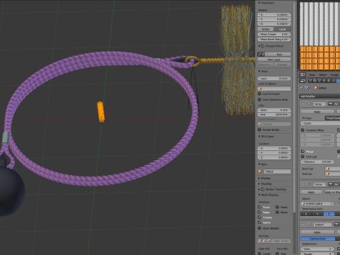Image resolution: width=340 pixels, height=255 pixels.
Task: Select Y deformation axis for Curve modifier
Action: point(317,214)
